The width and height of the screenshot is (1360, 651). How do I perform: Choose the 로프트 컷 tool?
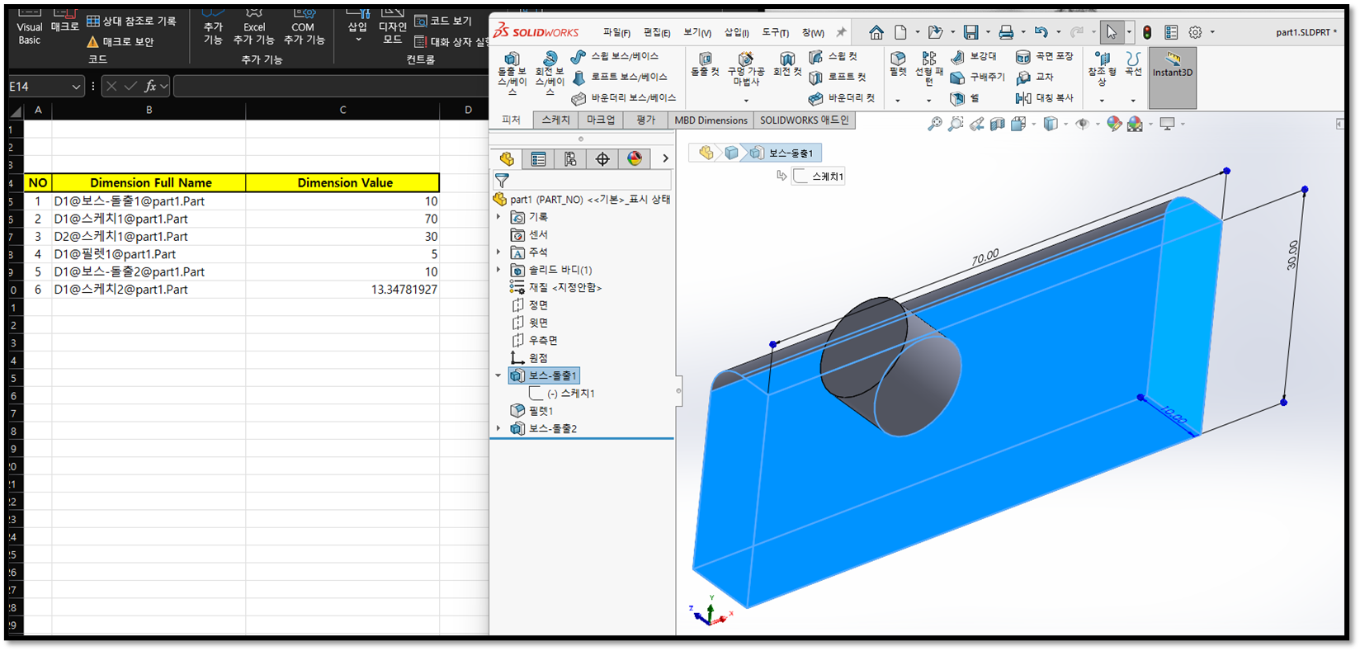coord(838,77)
